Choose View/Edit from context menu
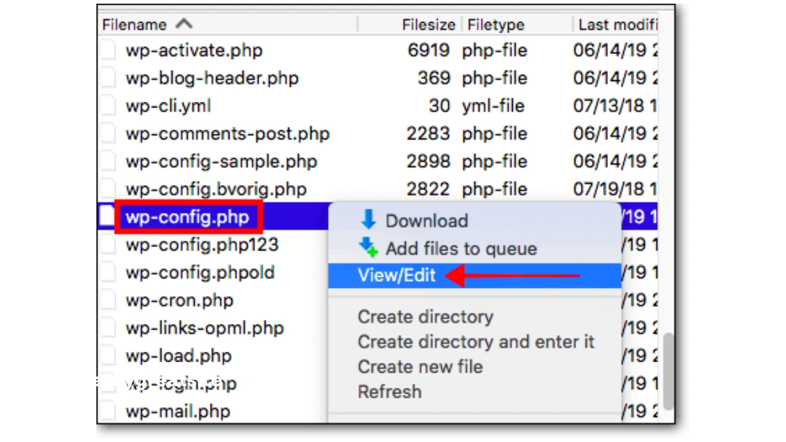786x442 pixels. [x=397, y=276]
